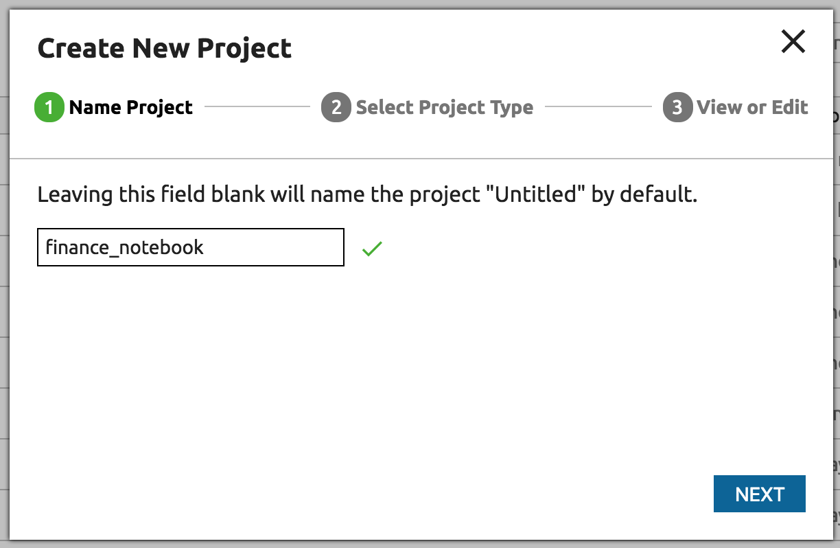
Task: Click the gray step 2 circle
Action: click(x=336, y=108)
